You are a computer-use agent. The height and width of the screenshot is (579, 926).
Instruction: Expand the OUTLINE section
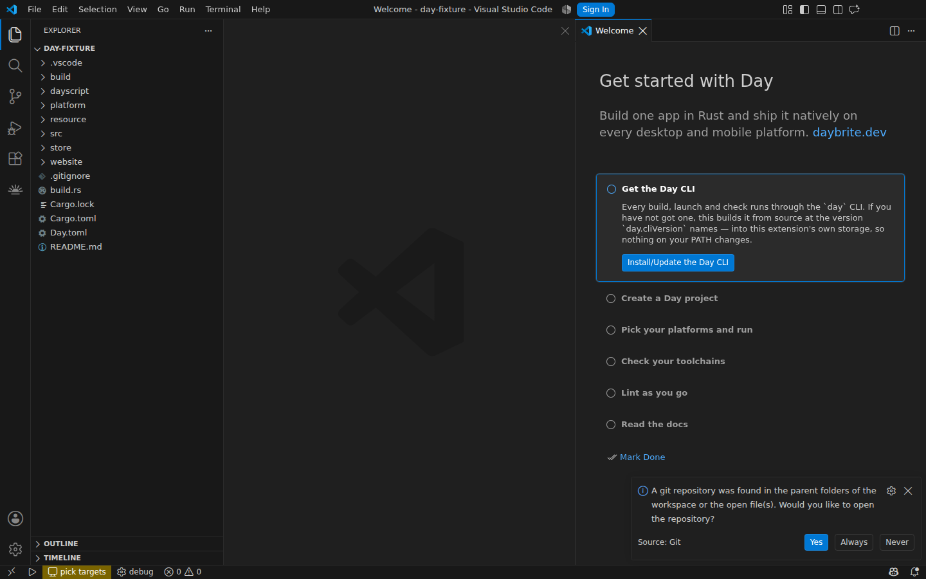point(127,544)
